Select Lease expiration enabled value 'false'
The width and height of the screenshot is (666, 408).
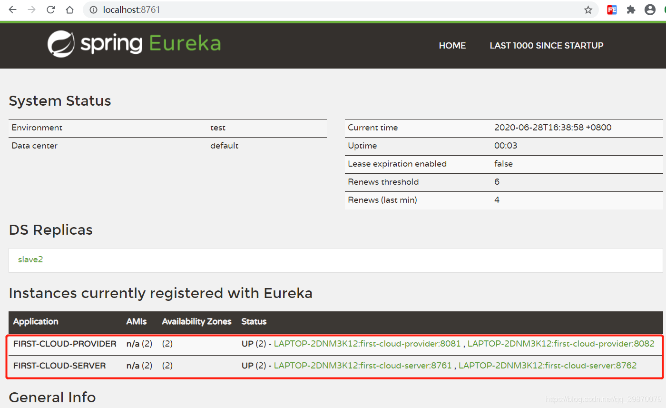tap(503, 164)
